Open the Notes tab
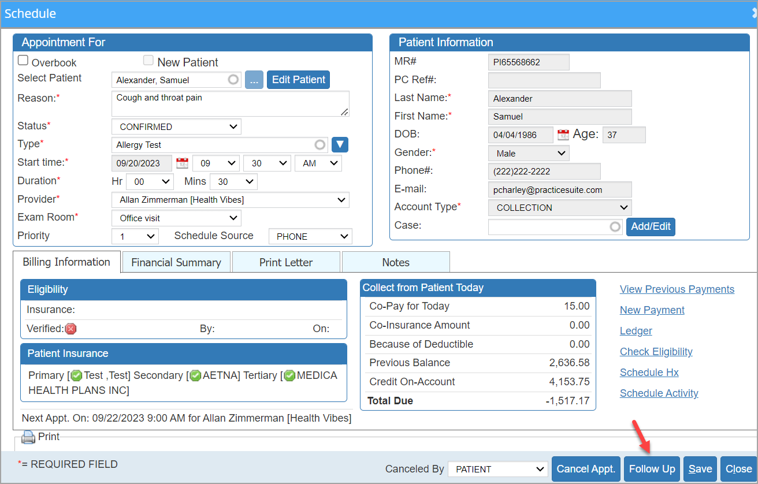The image size is (758, 484). (396, 262)
